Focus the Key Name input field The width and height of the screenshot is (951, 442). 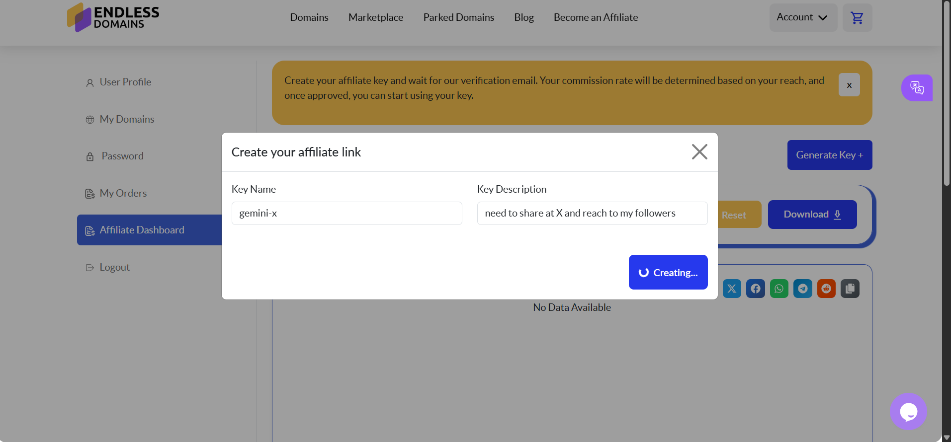[x=346, y=213]
